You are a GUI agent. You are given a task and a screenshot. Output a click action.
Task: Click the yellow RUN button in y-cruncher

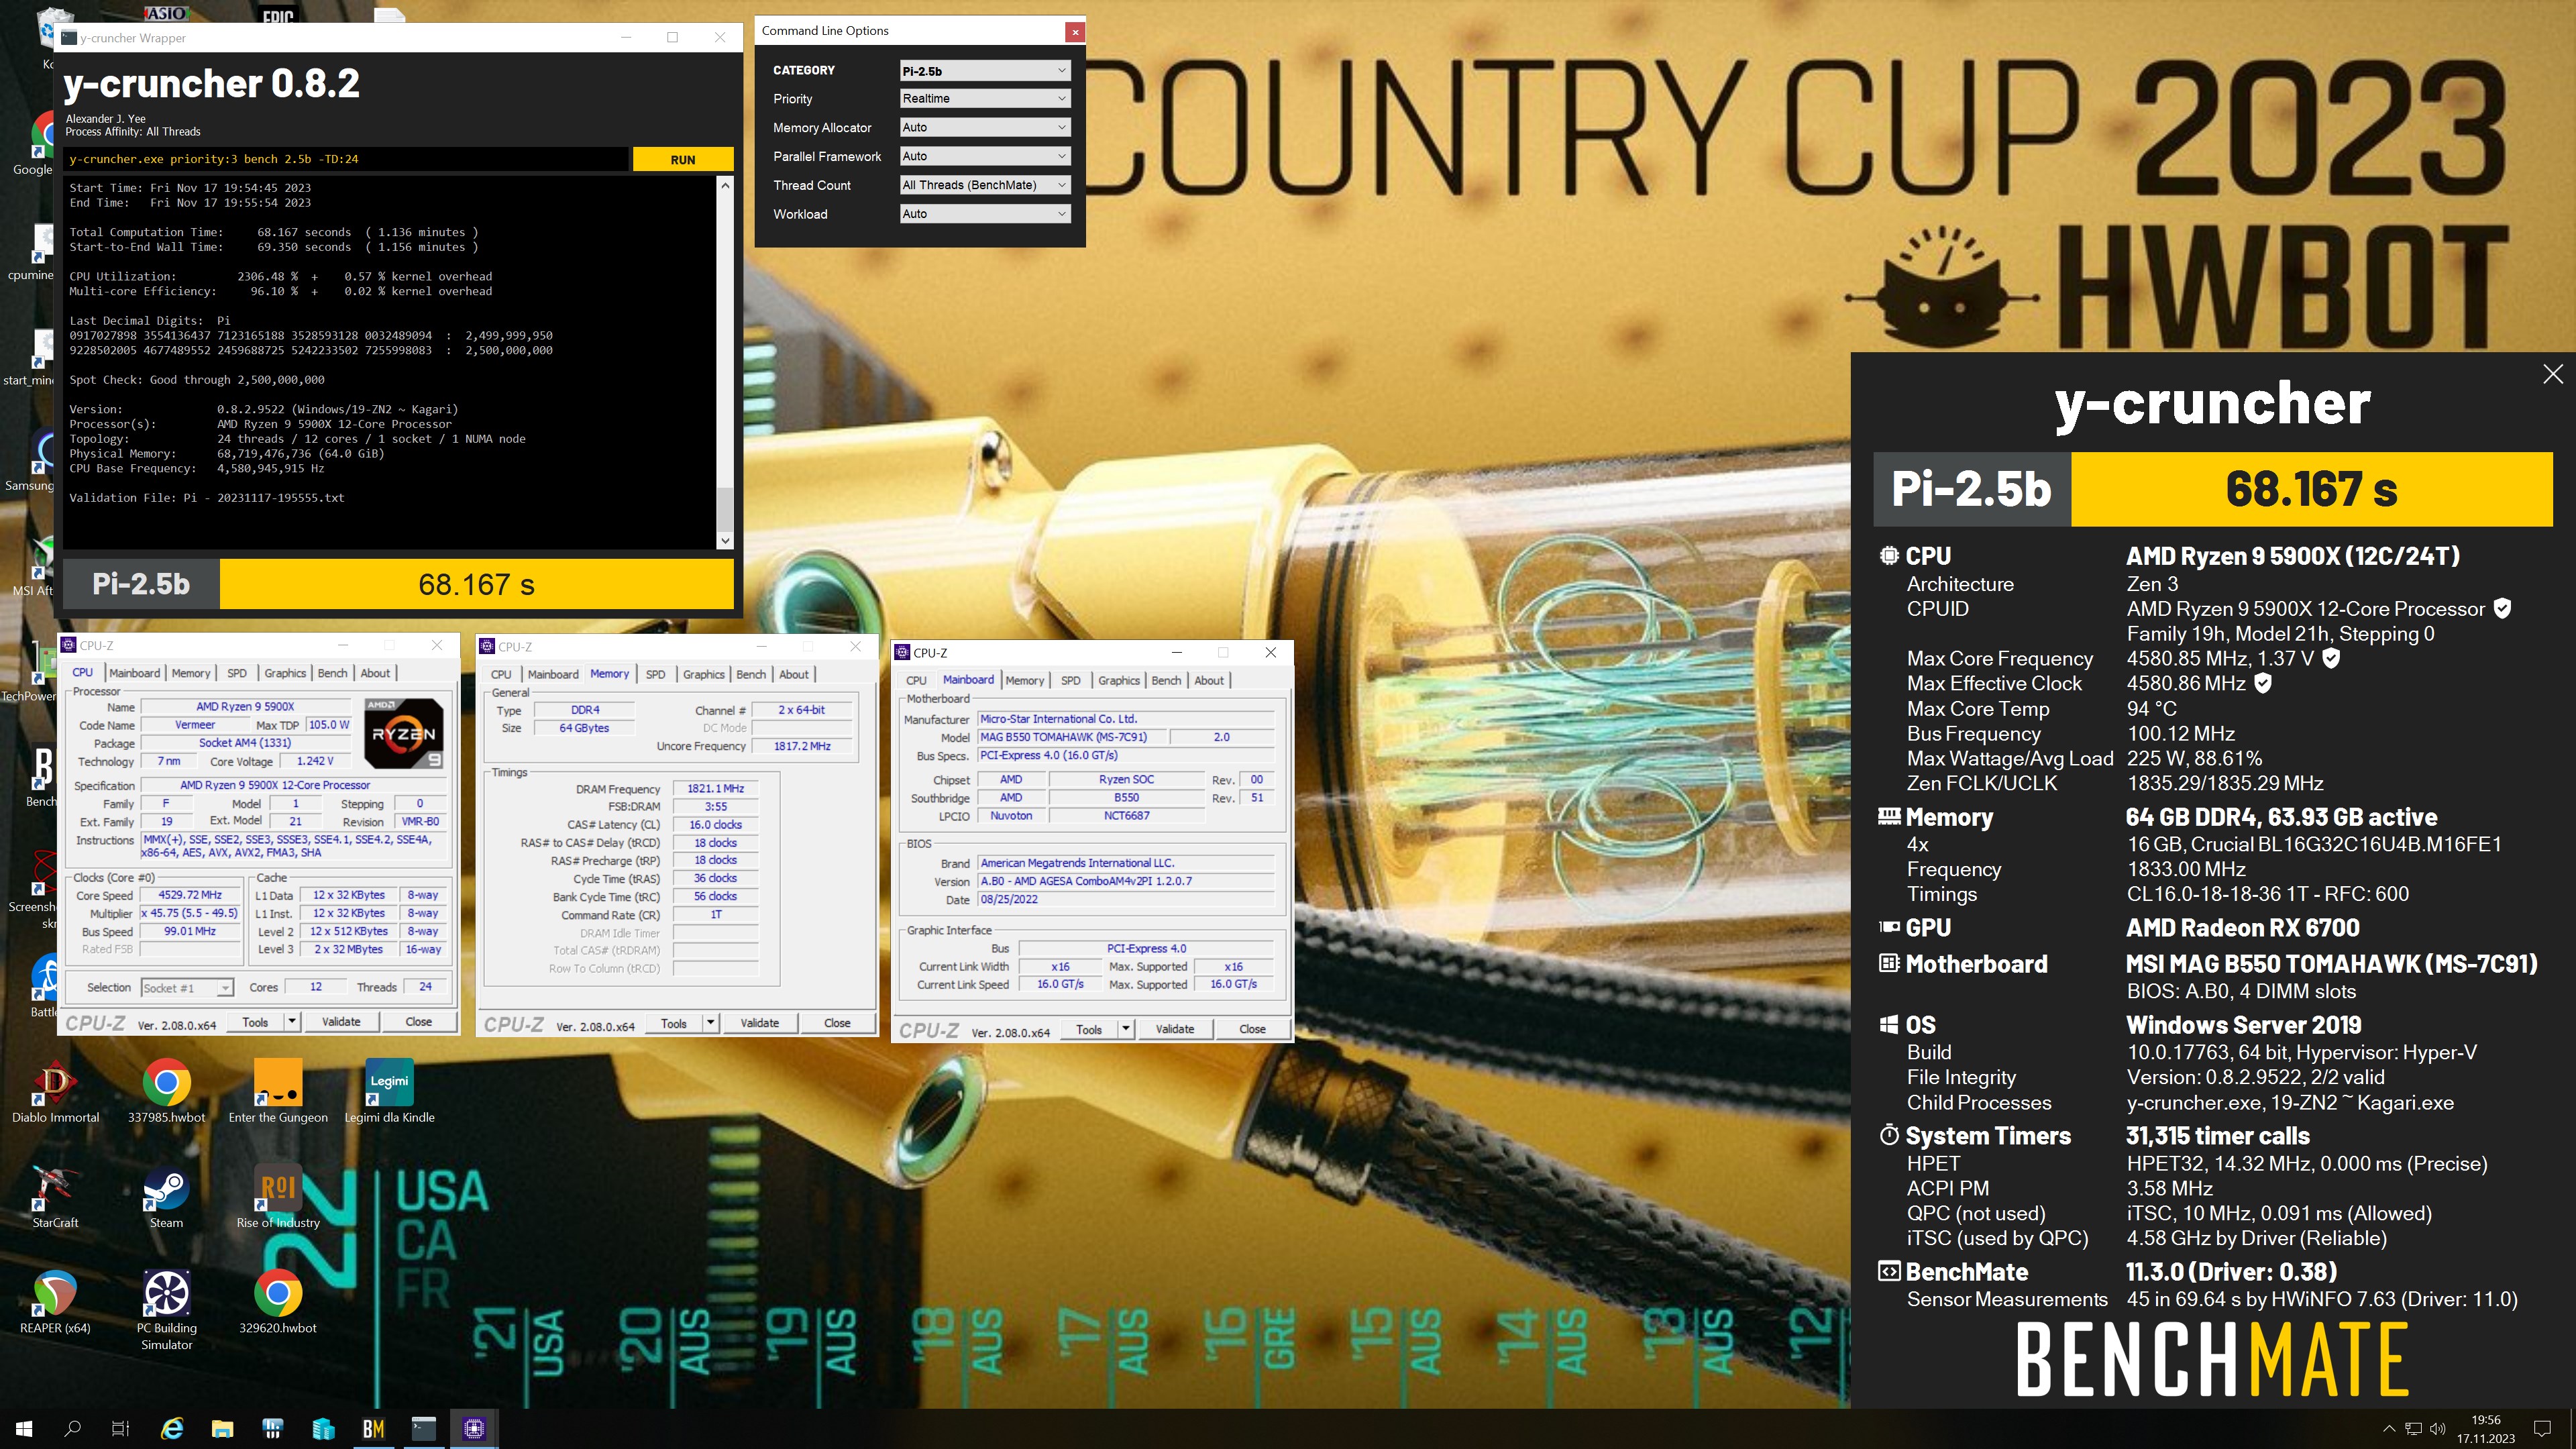[x=683, y=159]
